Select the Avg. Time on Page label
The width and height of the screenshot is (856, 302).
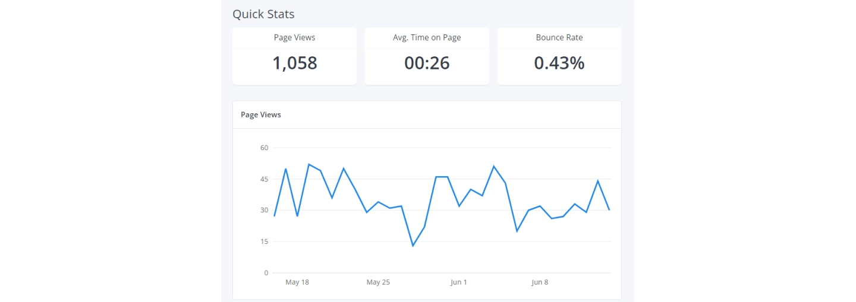click(427, 37)
